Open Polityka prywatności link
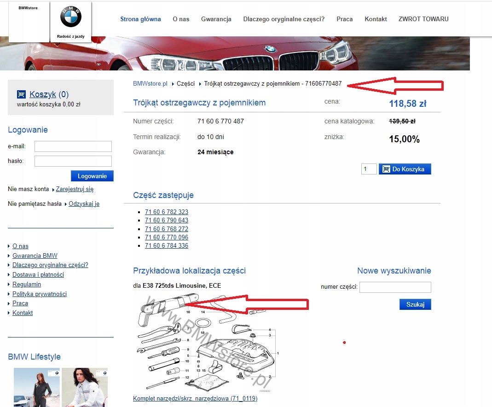This screenshot has width=492, height=407. click(40, 294)
